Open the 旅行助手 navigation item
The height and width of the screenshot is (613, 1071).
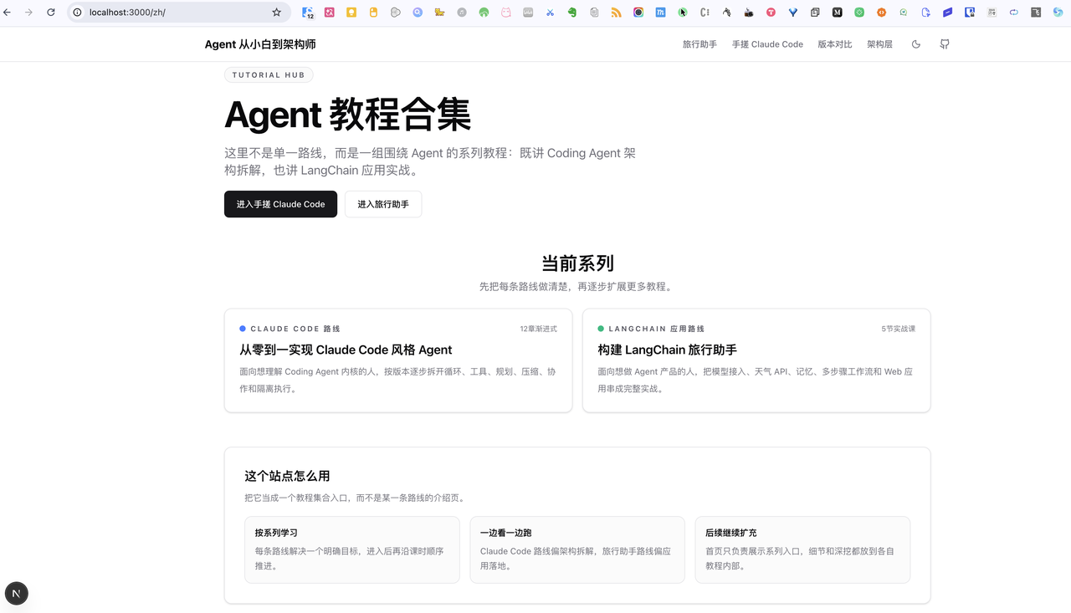point(699,43)
